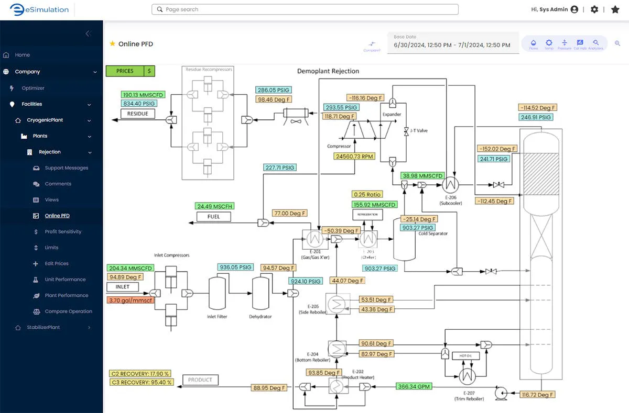Collapse the sidebar with the chevron arrow

click(x=88, y=33)
